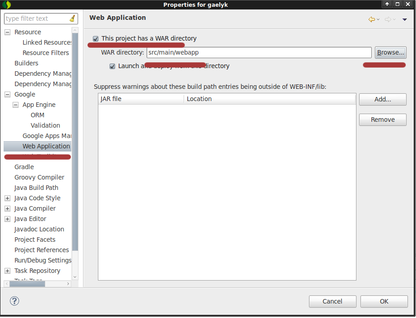Confirm with the OK button
The height and width of the screenshot is (318, 416).
pyautogui.click(x=384, y=301)
